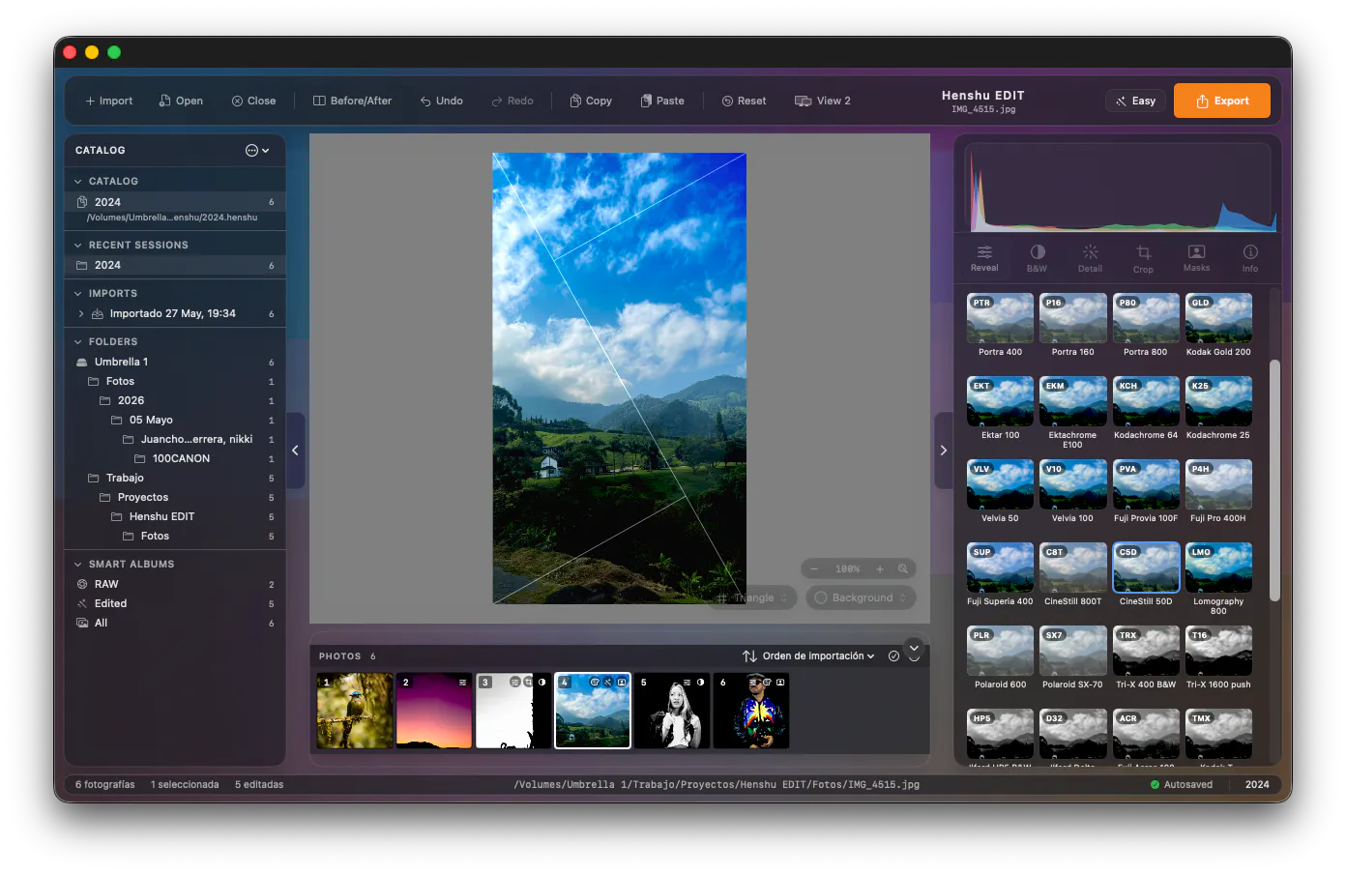This screenshot has width=1346, height=874.
Task: Click the orange Export button
Action: (1222, 101)
